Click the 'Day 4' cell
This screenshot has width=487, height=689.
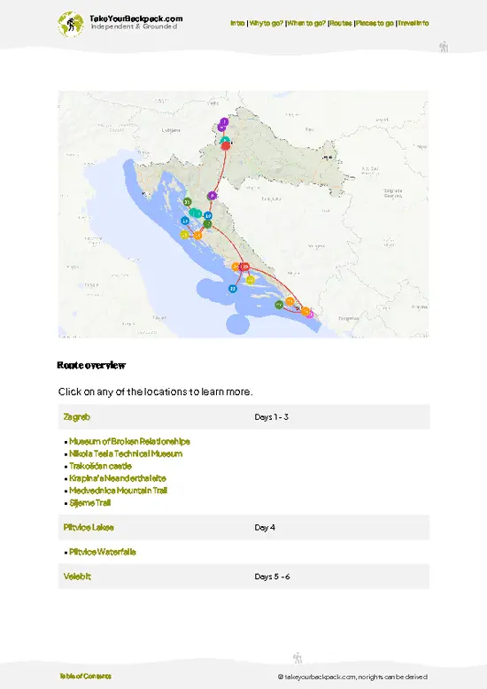coord(265,527)
